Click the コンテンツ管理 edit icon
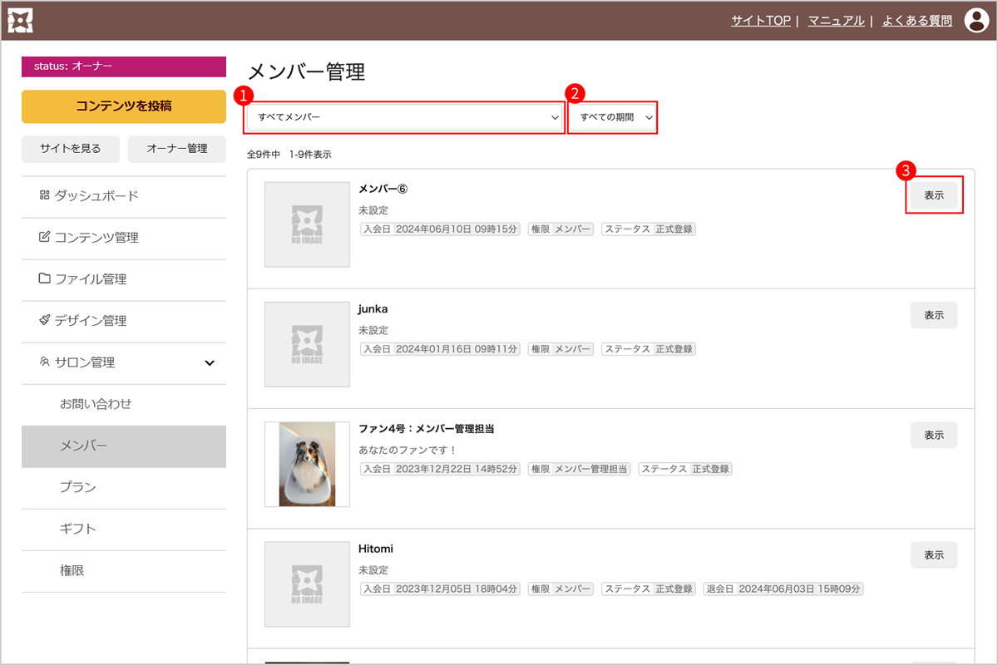Viewport: 998px width, 665px height. point(45,238)
